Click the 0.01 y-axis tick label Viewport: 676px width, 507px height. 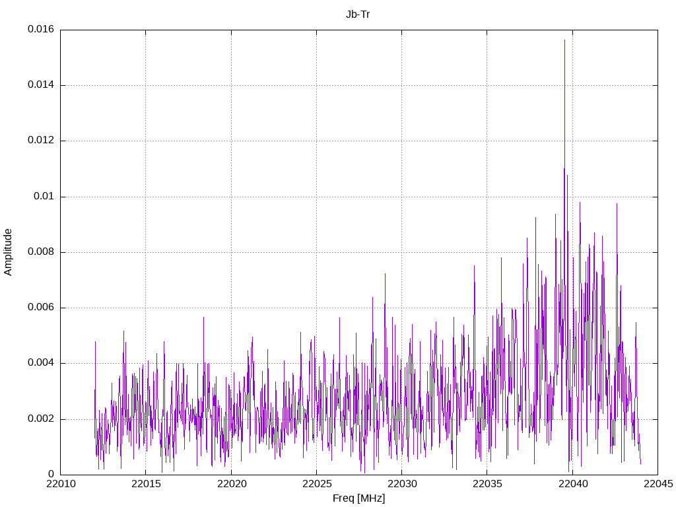pyautogui.click(x=44, y=197)
